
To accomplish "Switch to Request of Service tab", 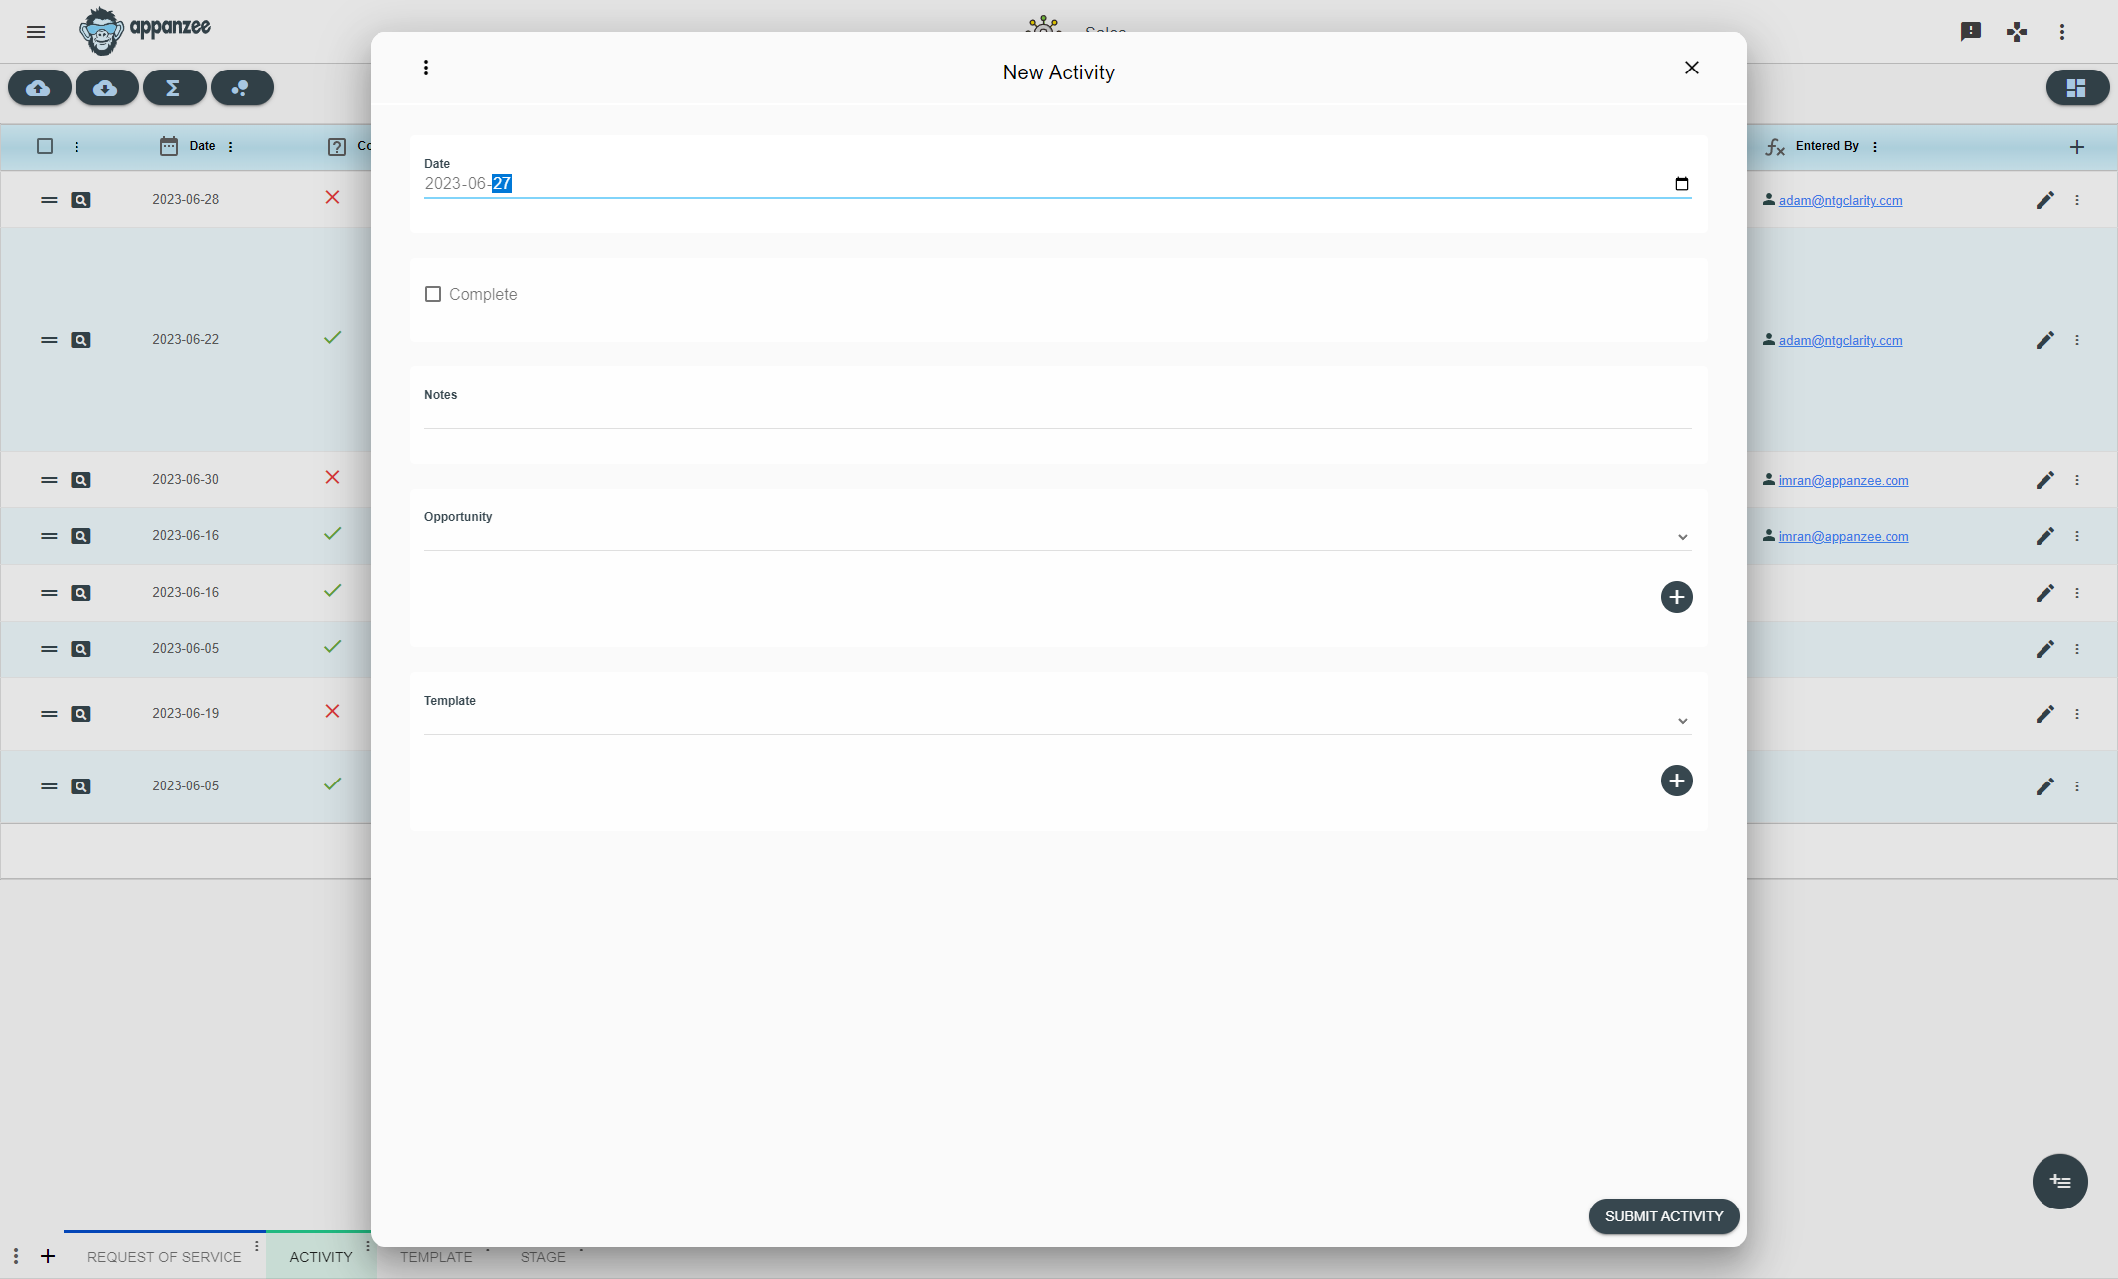I will pyautogui.click(x=165, y=1257).
